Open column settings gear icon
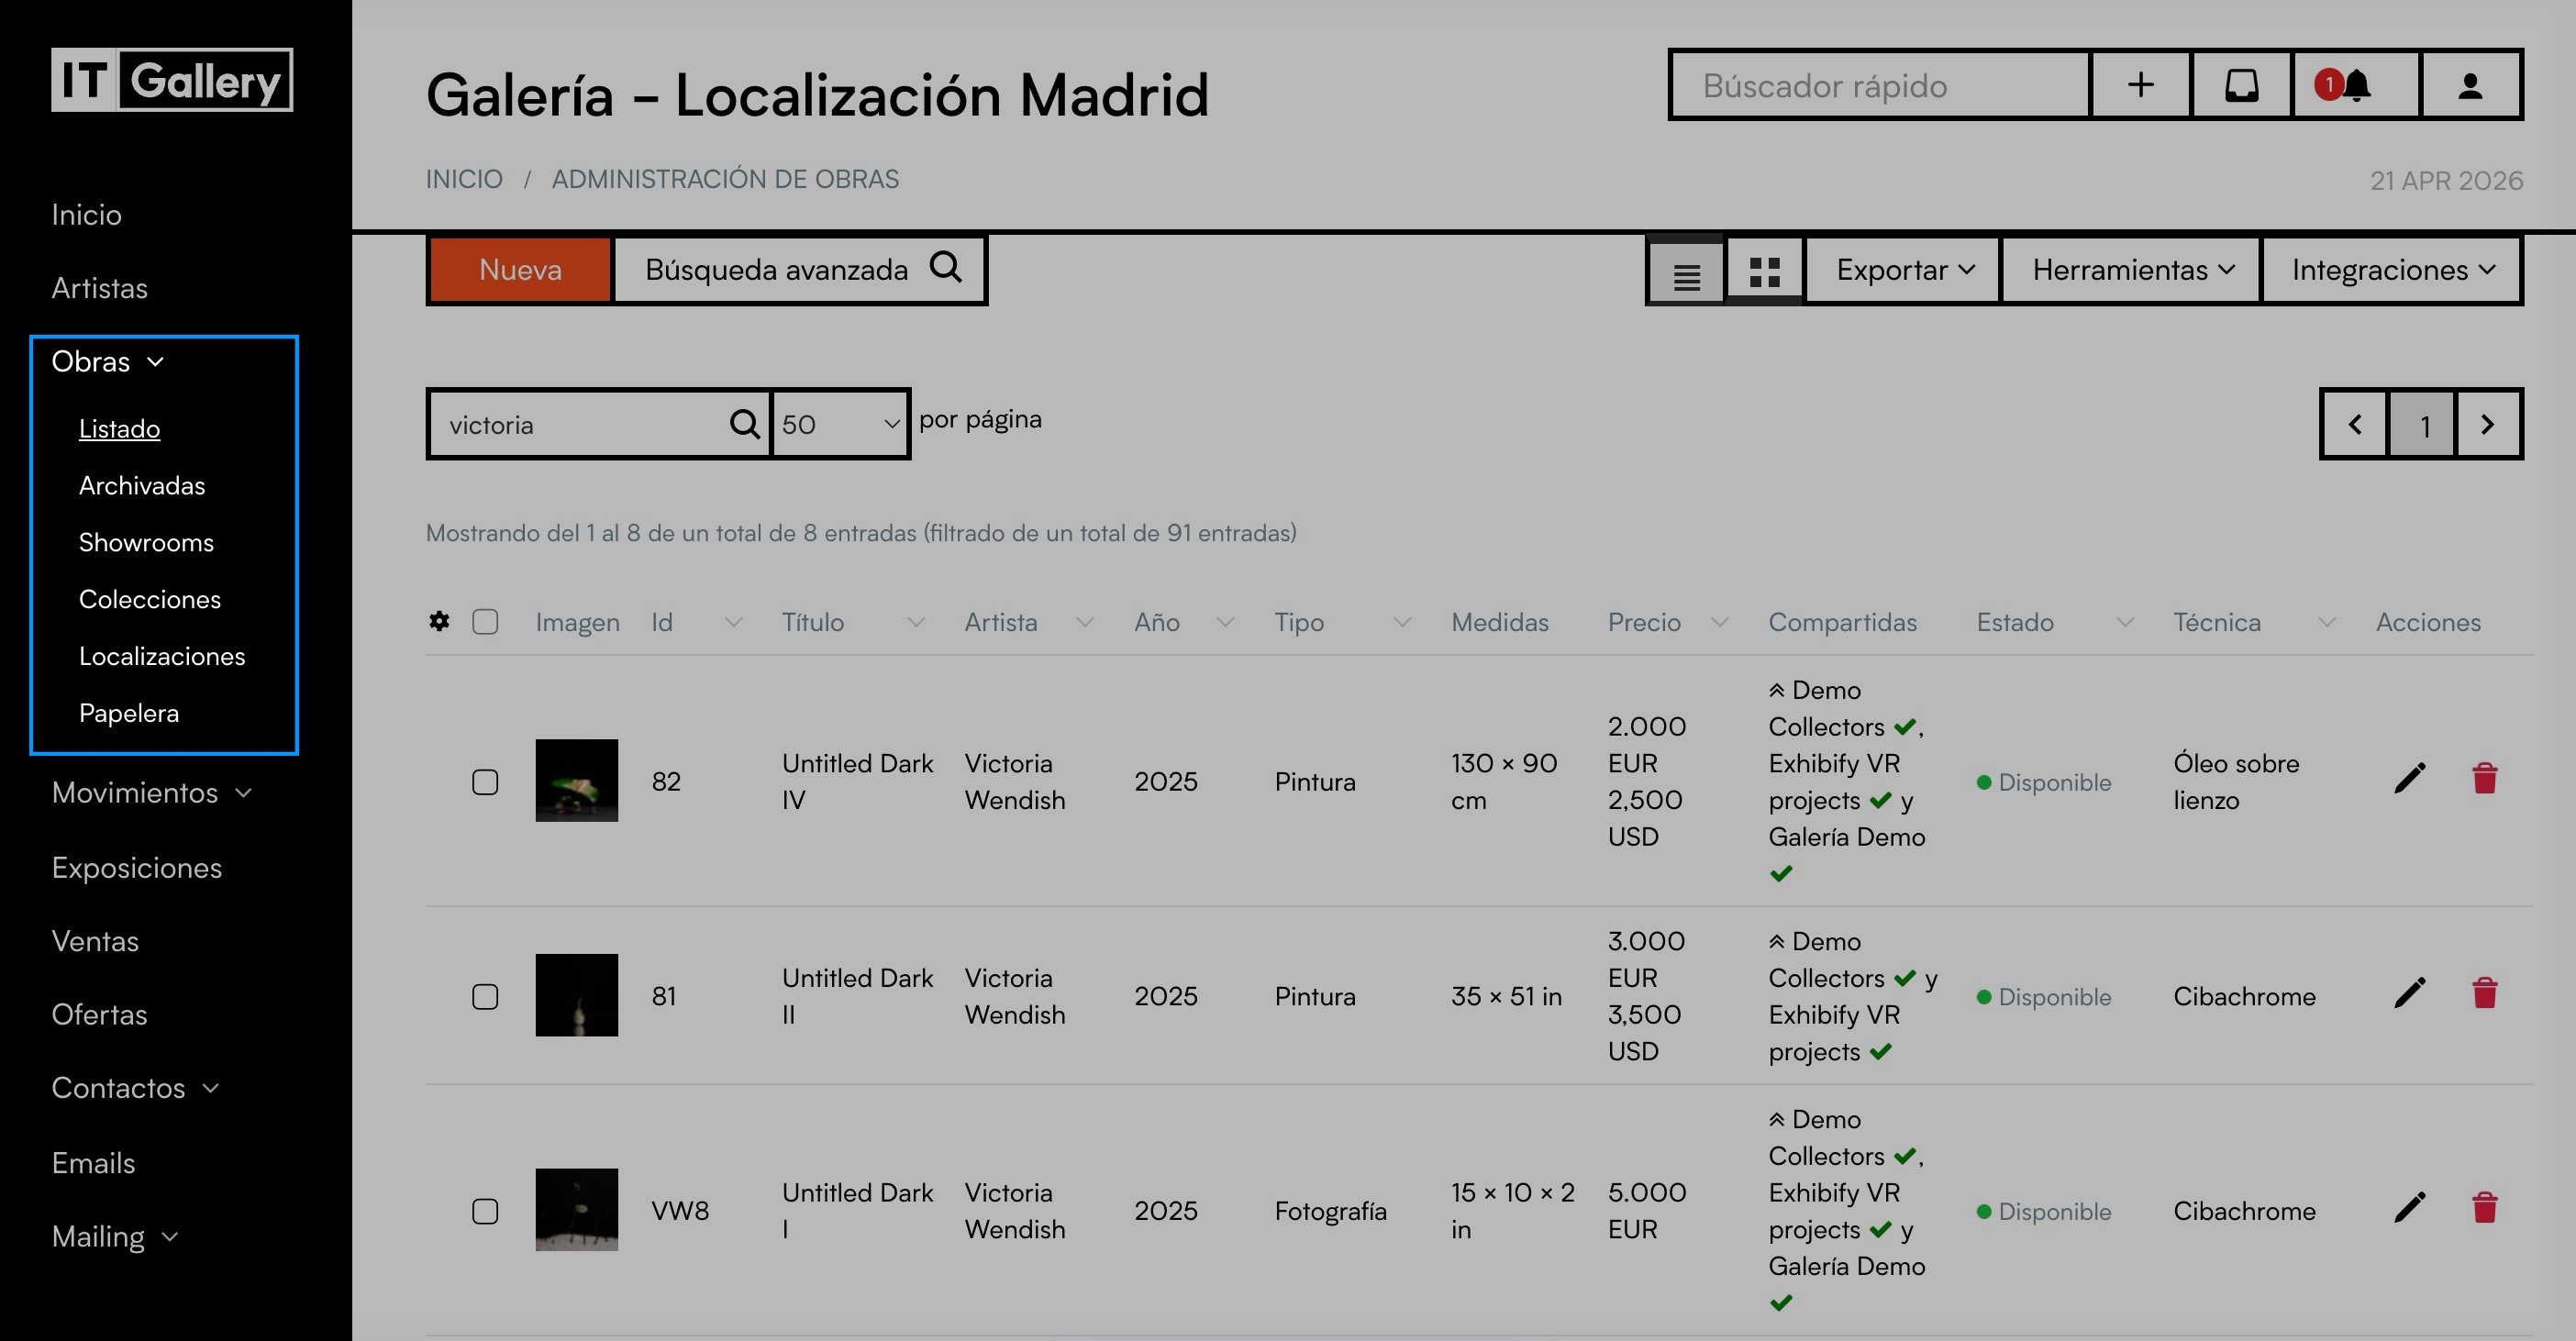 (x=439, y=621)
